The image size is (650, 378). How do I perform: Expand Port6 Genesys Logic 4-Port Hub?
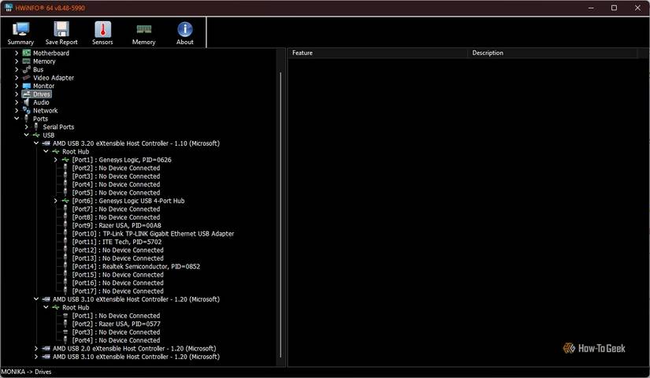[56, 201]
